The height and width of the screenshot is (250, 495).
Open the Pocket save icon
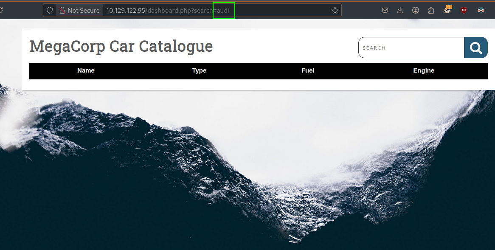tap(385, 10)
